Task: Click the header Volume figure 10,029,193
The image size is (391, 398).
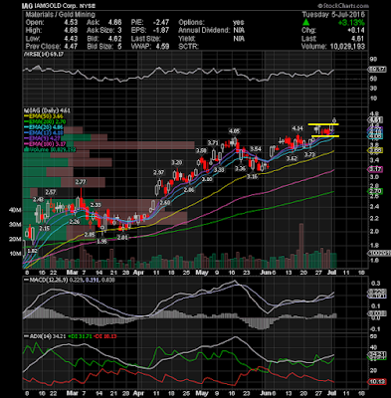Action: (x=347, y=47)
